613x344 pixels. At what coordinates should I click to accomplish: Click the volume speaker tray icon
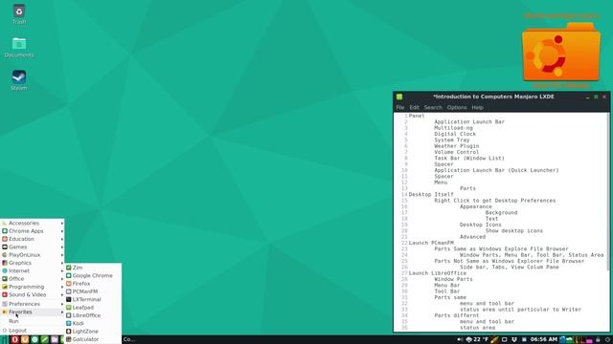click(460, 340)
